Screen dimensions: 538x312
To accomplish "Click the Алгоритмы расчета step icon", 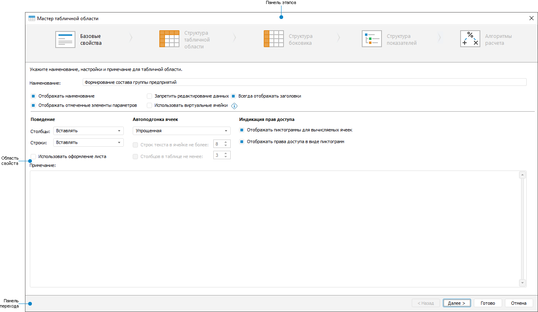I will 470,39.
